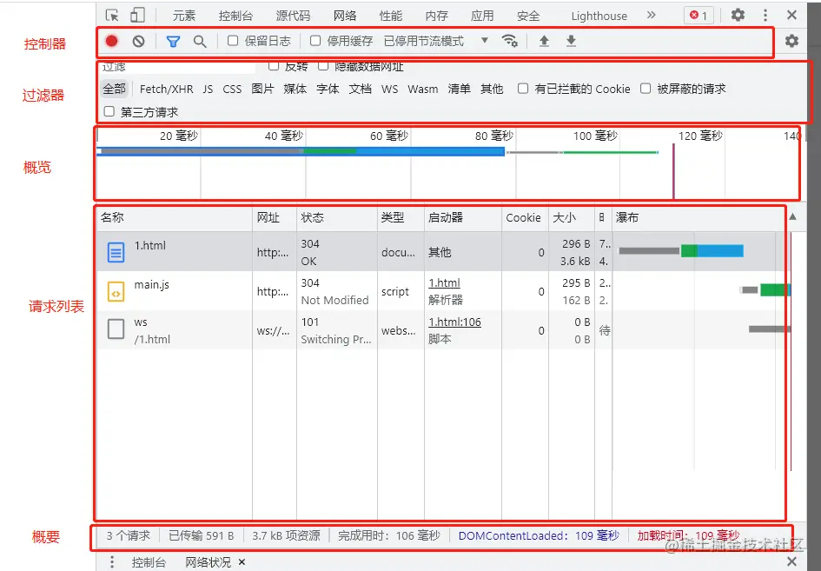Export HAR file with download arrow
This screenshot has width=821, height=571.
(x=572, y=41)
